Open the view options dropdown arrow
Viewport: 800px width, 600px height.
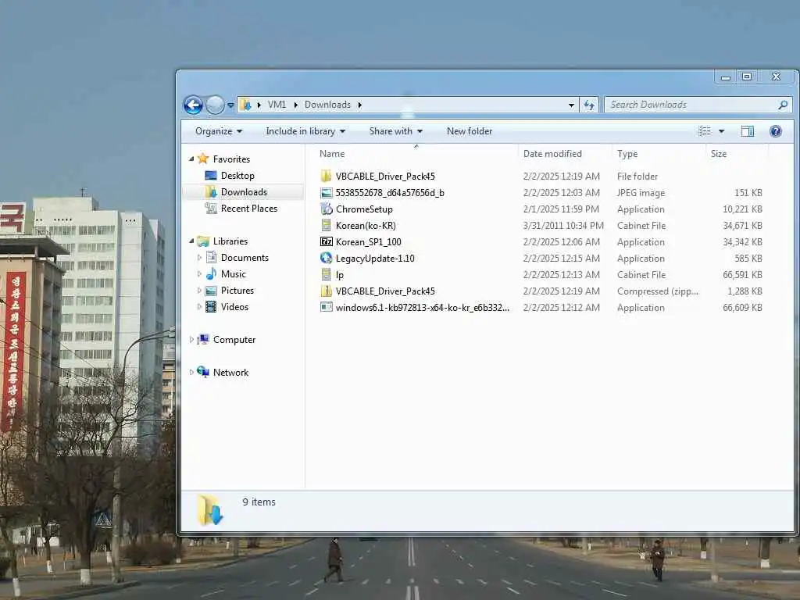(721, 131)
